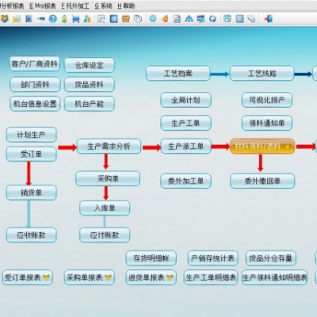
Task: Open the G 系统 menu
Action: [104, 6]
